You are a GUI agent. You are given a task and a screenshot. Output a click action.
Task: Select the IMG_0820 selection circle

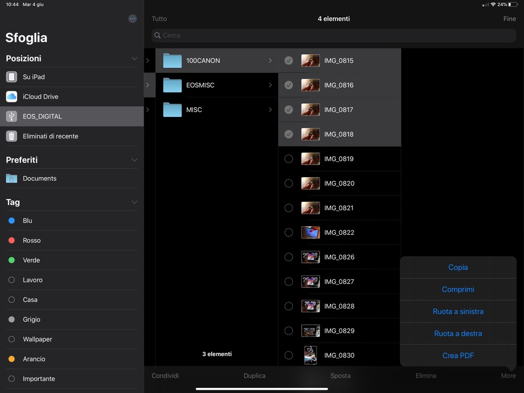(289, 183)
